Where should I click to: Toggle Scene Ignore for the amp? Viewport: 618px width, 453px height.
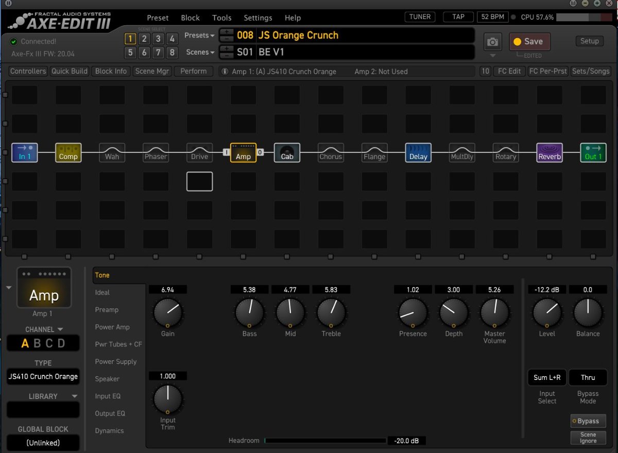(588, 438)
